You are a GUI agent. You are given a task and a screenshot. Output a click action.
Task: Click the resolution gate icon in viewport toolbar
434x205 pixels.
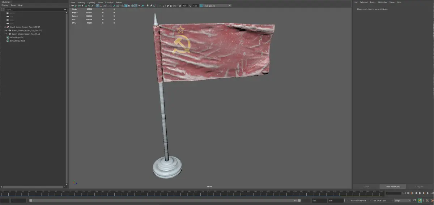(x=104, y=6)
